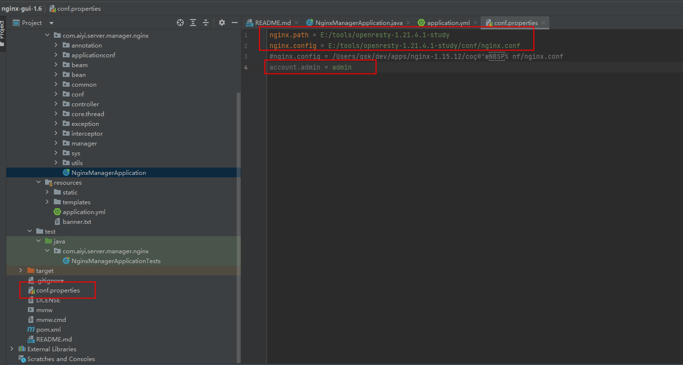Click the account.admin = admin line
This screenshot has height=365, width=683.
pyautogui.click(x=310, y=67)
